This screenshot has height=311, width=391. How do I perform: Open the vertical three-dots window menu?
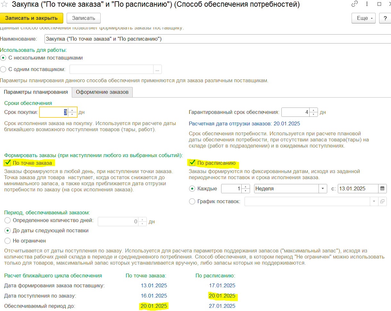tap(367, 4)
